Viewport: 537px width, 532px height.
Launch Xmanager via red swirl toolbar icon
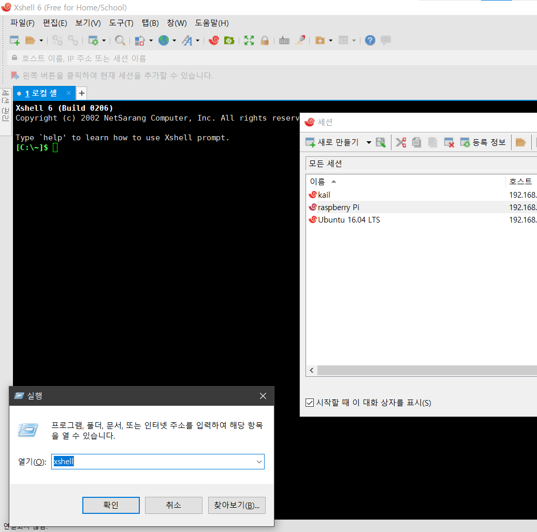tap(214, 40)
